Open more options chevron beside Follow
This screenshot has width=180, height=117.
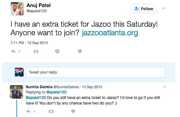point(163,8)
